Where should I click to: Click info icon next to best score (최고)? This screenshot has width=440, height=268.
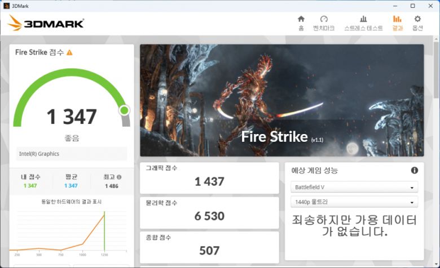pos(119,177)
